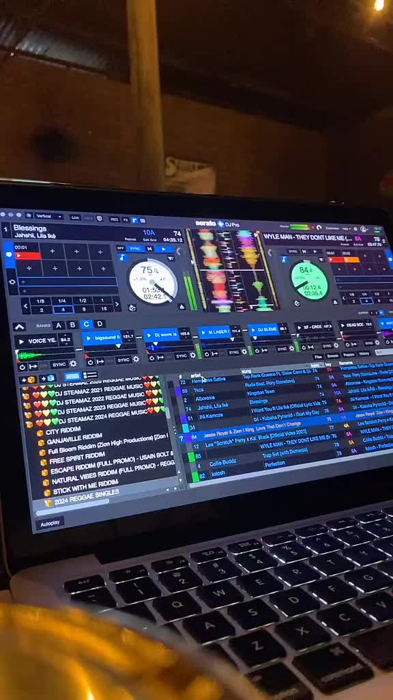Image resolution: width=393 pixels, height=700 pixels.
Task: Click Edit Grid on deck 1
Action: (149, 240)
